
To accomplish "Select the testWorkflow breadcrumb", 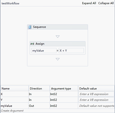I will coord(10,3).
